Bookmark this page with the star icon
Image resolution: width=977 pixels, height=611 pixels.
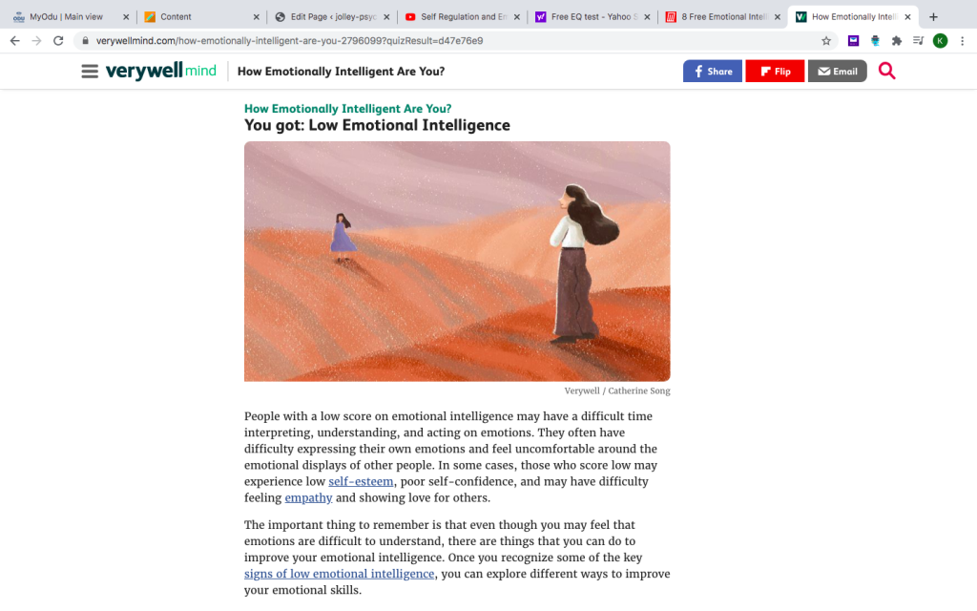[x=826, y=41]
